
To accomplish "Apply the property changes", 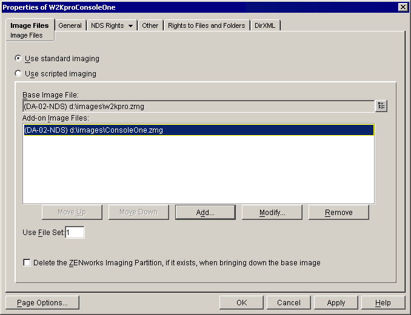I will click(336, 303).
